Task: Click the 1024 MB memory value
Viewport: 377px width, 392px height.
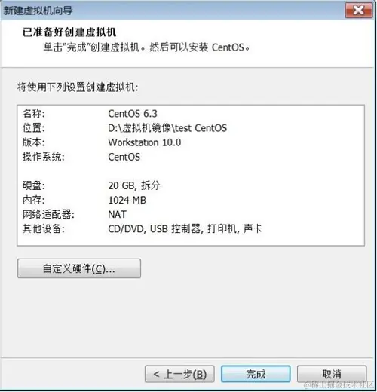Action: [127, 200]
